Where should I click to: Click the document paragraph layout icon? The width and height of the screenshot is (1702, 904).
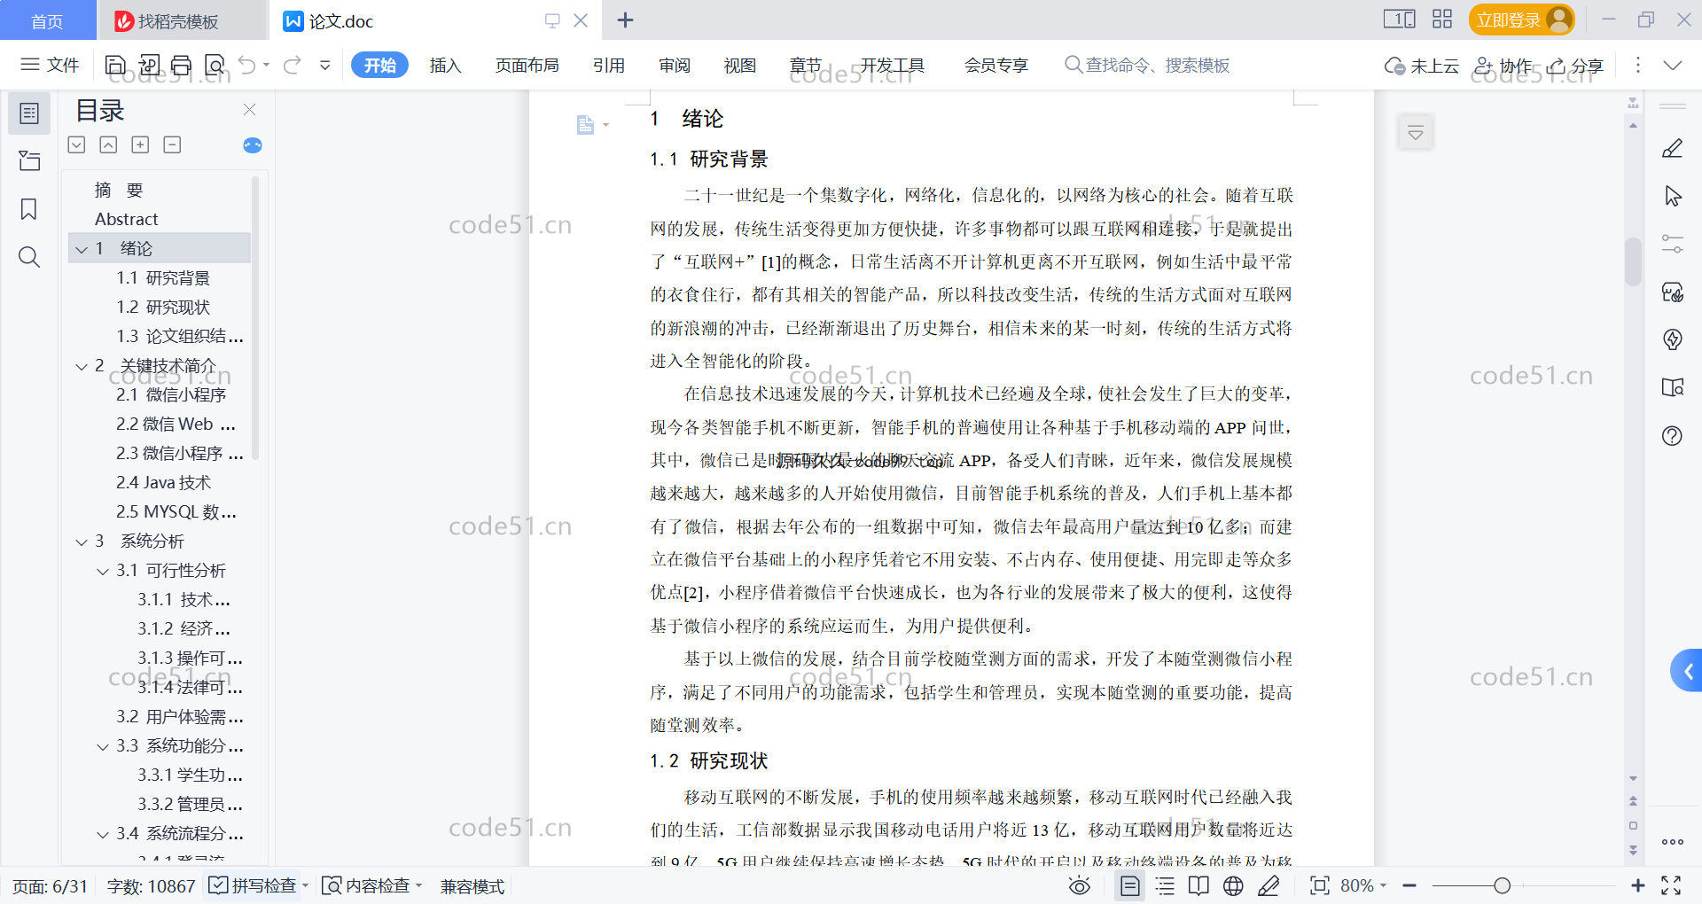pos(585,125)
